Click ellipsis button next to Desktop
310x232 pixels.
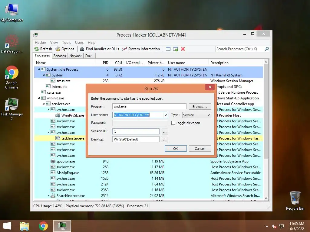coord(165,139)
